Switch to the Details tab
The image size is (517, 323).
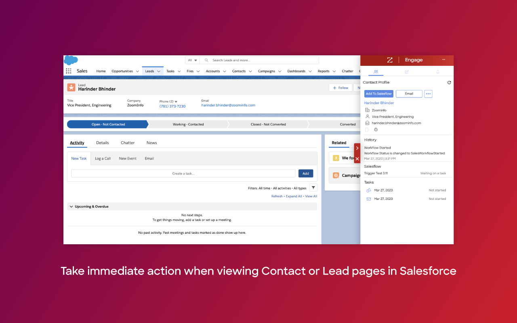[102, 143]
